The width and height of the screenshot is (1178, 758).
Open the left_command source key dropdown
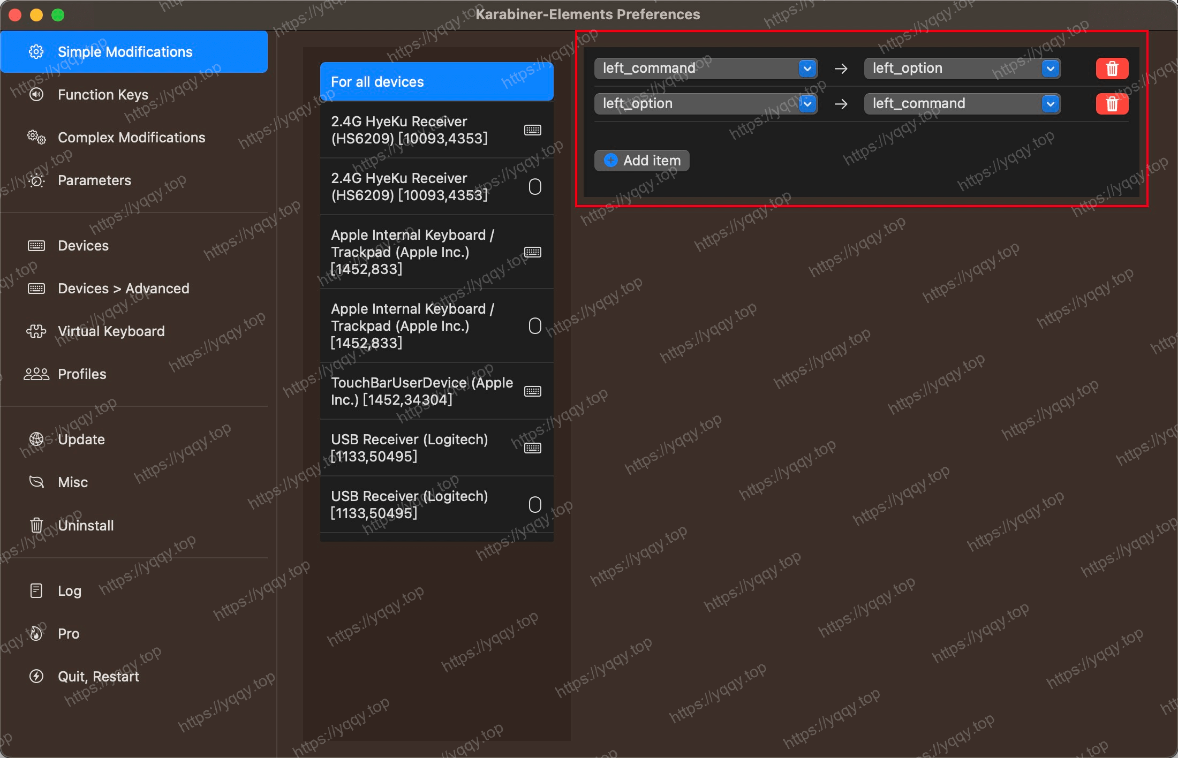(x=807, y=69)
